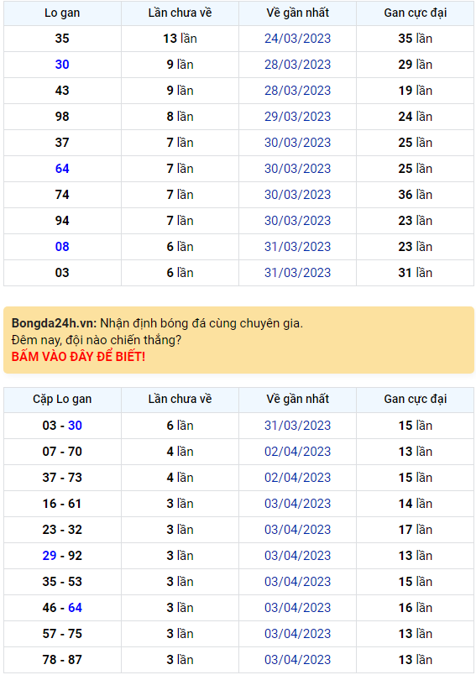Viewport: 476px width, 675px height.
Task: Select number 35 in Lo gan column
Action: (62, 39)
